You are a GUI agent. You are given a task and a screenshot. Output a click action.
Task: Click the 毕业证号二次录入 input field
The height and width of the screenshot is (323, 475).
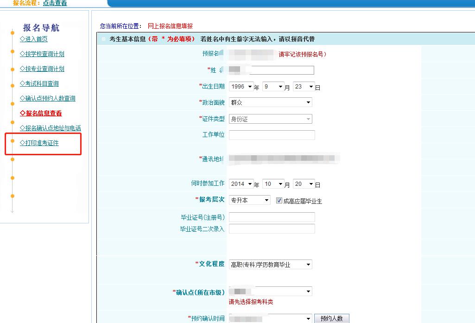[272, 229]
